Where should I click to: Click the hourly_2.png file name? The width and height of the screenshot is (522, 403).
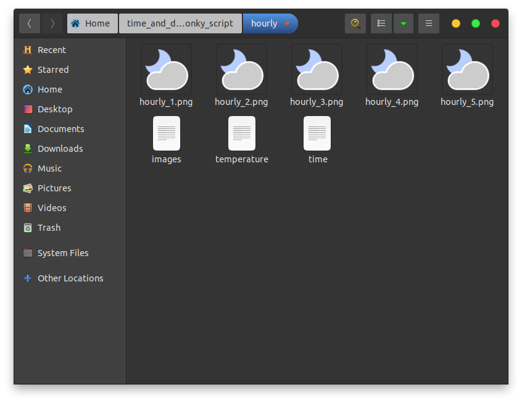coord(241,102)
